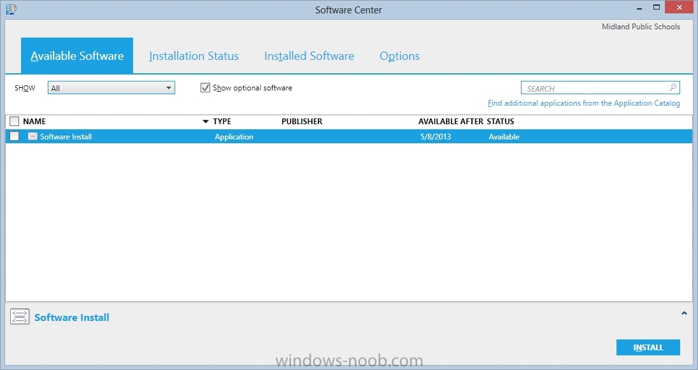The height and width of the screenshot is (370, 698).
Task: Click the Software Install title in details pane
Action: 72,317
